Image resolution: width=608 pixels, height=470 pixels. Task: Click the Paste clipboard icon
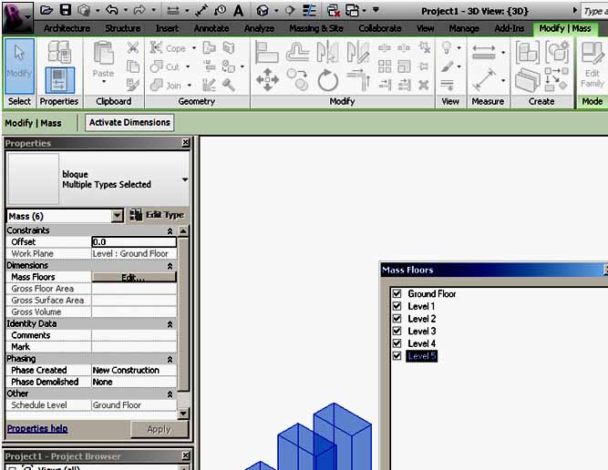[103, 61]
